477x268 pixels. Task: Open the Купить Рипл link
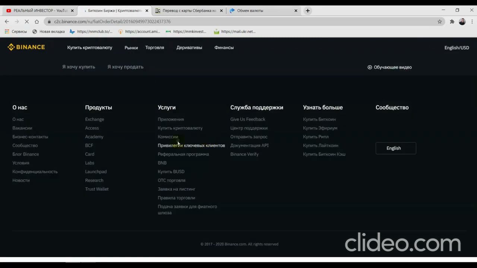point(316,137)
